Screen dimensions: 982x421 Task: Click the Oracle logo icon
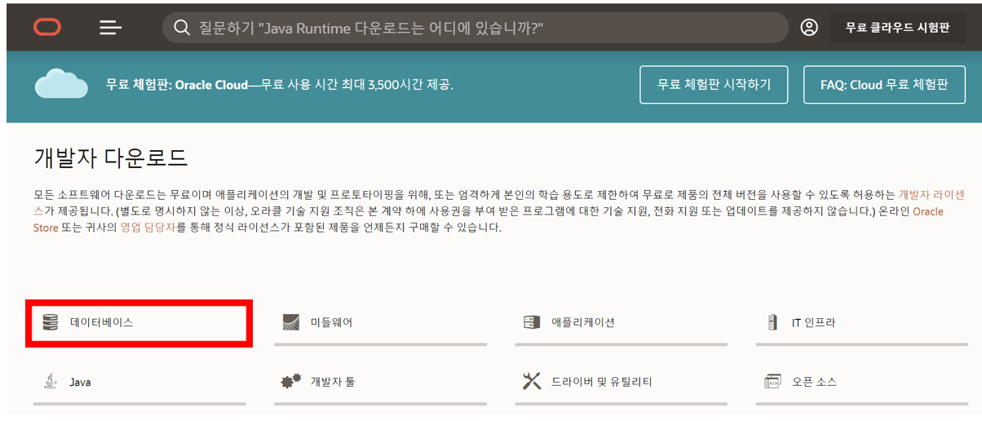coord(47,28)
